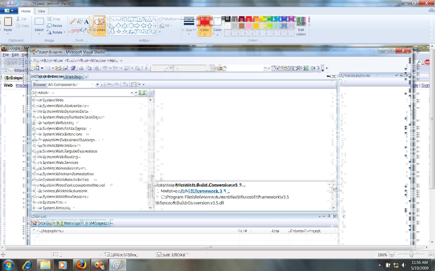Image resolution: width=435 pixels, height=271 pixels.
Task: Select the Pencil tool
Action: pyautogui.click(x=73, y=22)
